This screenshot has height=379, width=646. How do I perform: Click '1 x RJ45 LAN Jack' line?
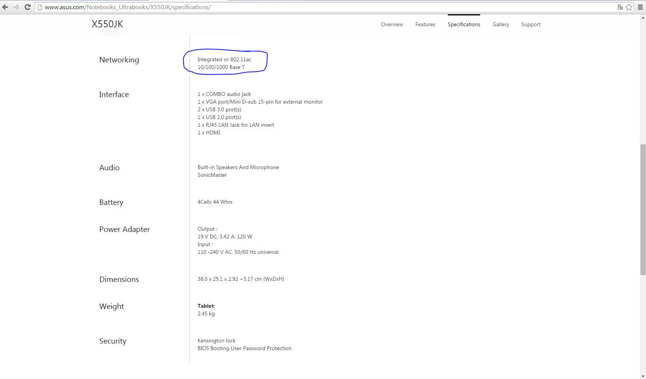236,125
